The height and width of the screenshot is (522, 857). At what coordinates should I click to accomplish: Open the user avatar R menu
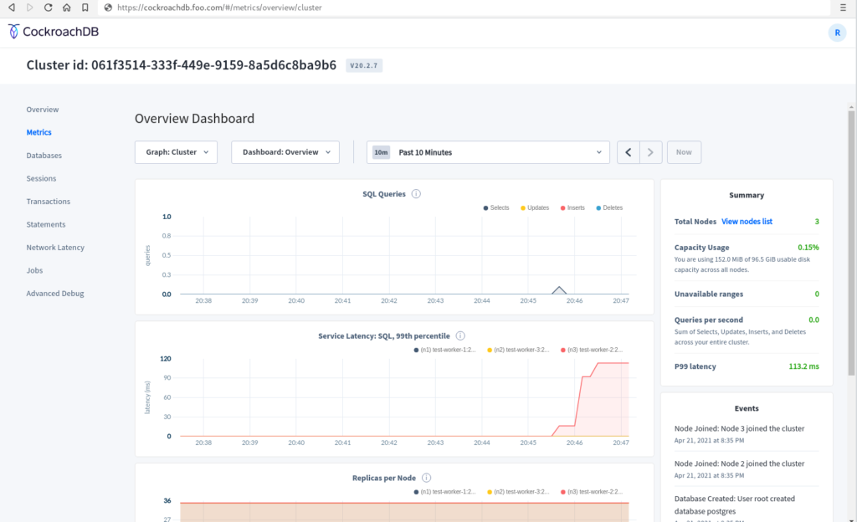[837, 33]
